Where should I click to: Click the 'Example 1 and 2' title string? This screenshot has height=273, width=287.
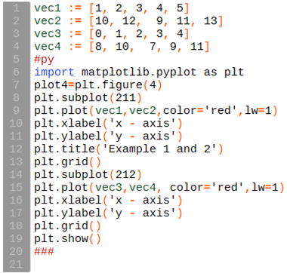(x=159, y=149)
